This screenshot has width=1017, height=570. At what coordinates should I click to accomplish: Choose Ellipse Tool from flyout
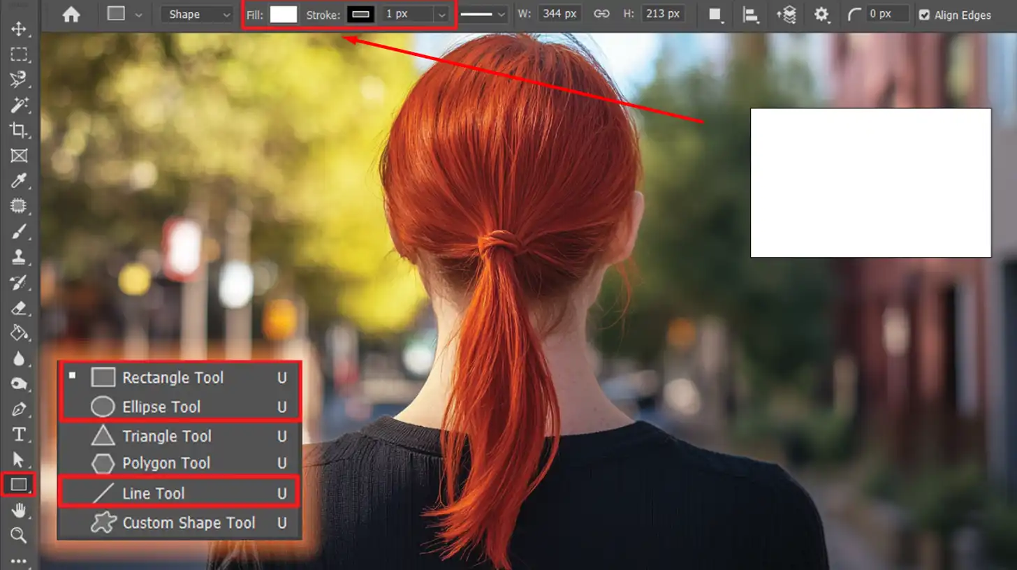[180, 407]
